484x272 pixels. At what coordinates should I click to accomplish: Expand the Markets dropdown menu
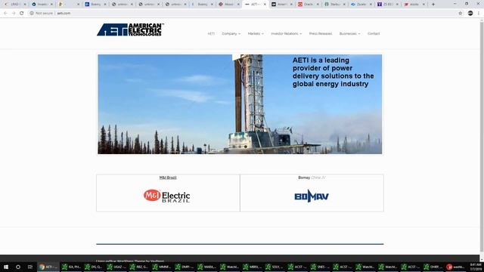tap(256, 33)
